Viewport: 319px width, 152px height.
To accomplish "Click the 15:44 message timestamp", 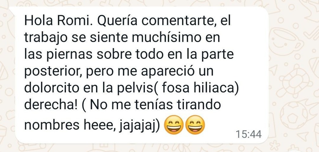I will coord(248,135).
